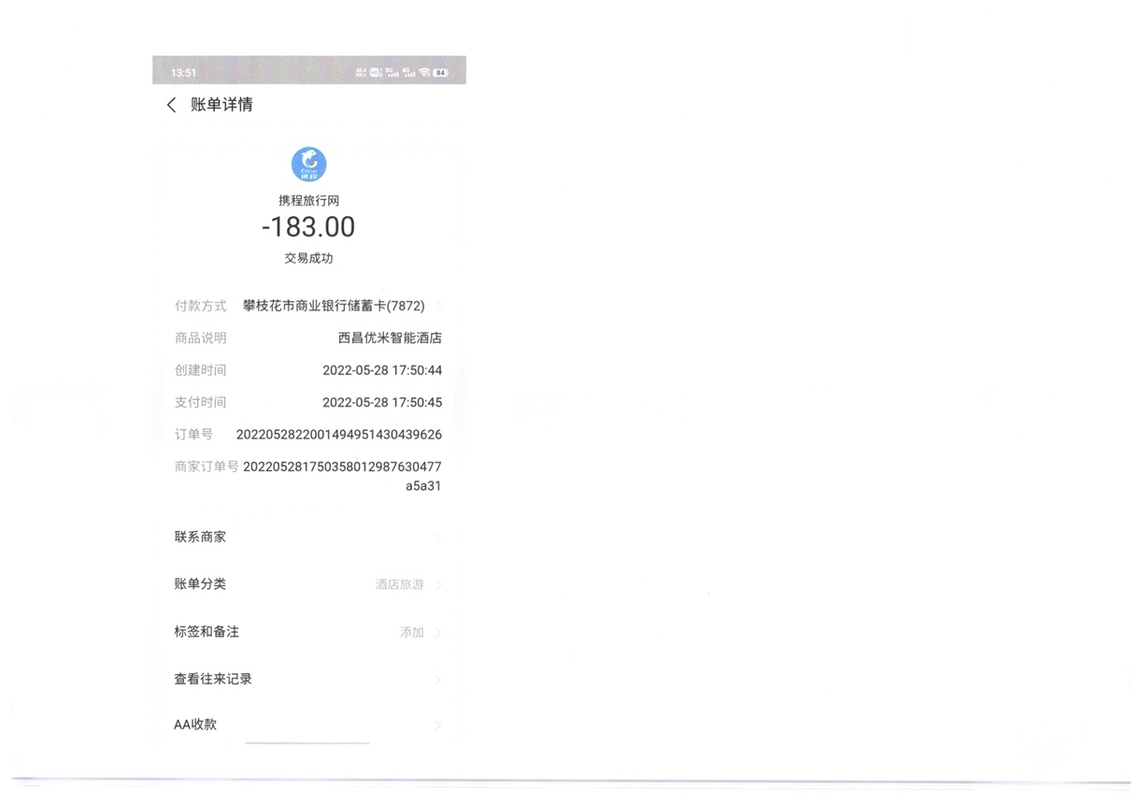Tap the 13:51 clock in the status bar
Screen dimensions: 1142x804
pyautogui.click(x=183, y=73)
